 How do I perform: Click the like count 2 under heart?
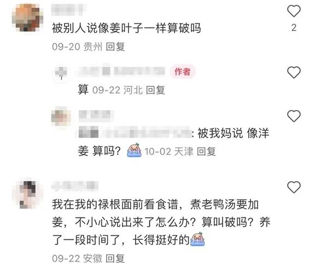294,27
